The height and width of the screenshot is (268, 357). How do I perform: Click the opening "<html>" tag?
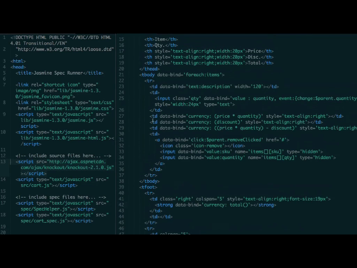(18, 61)
